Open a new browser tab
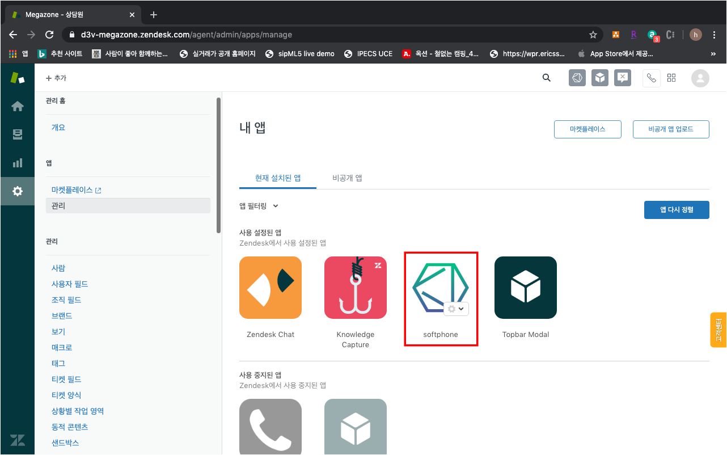The width and height of the screenshot is (727, 455). point(153,15)
